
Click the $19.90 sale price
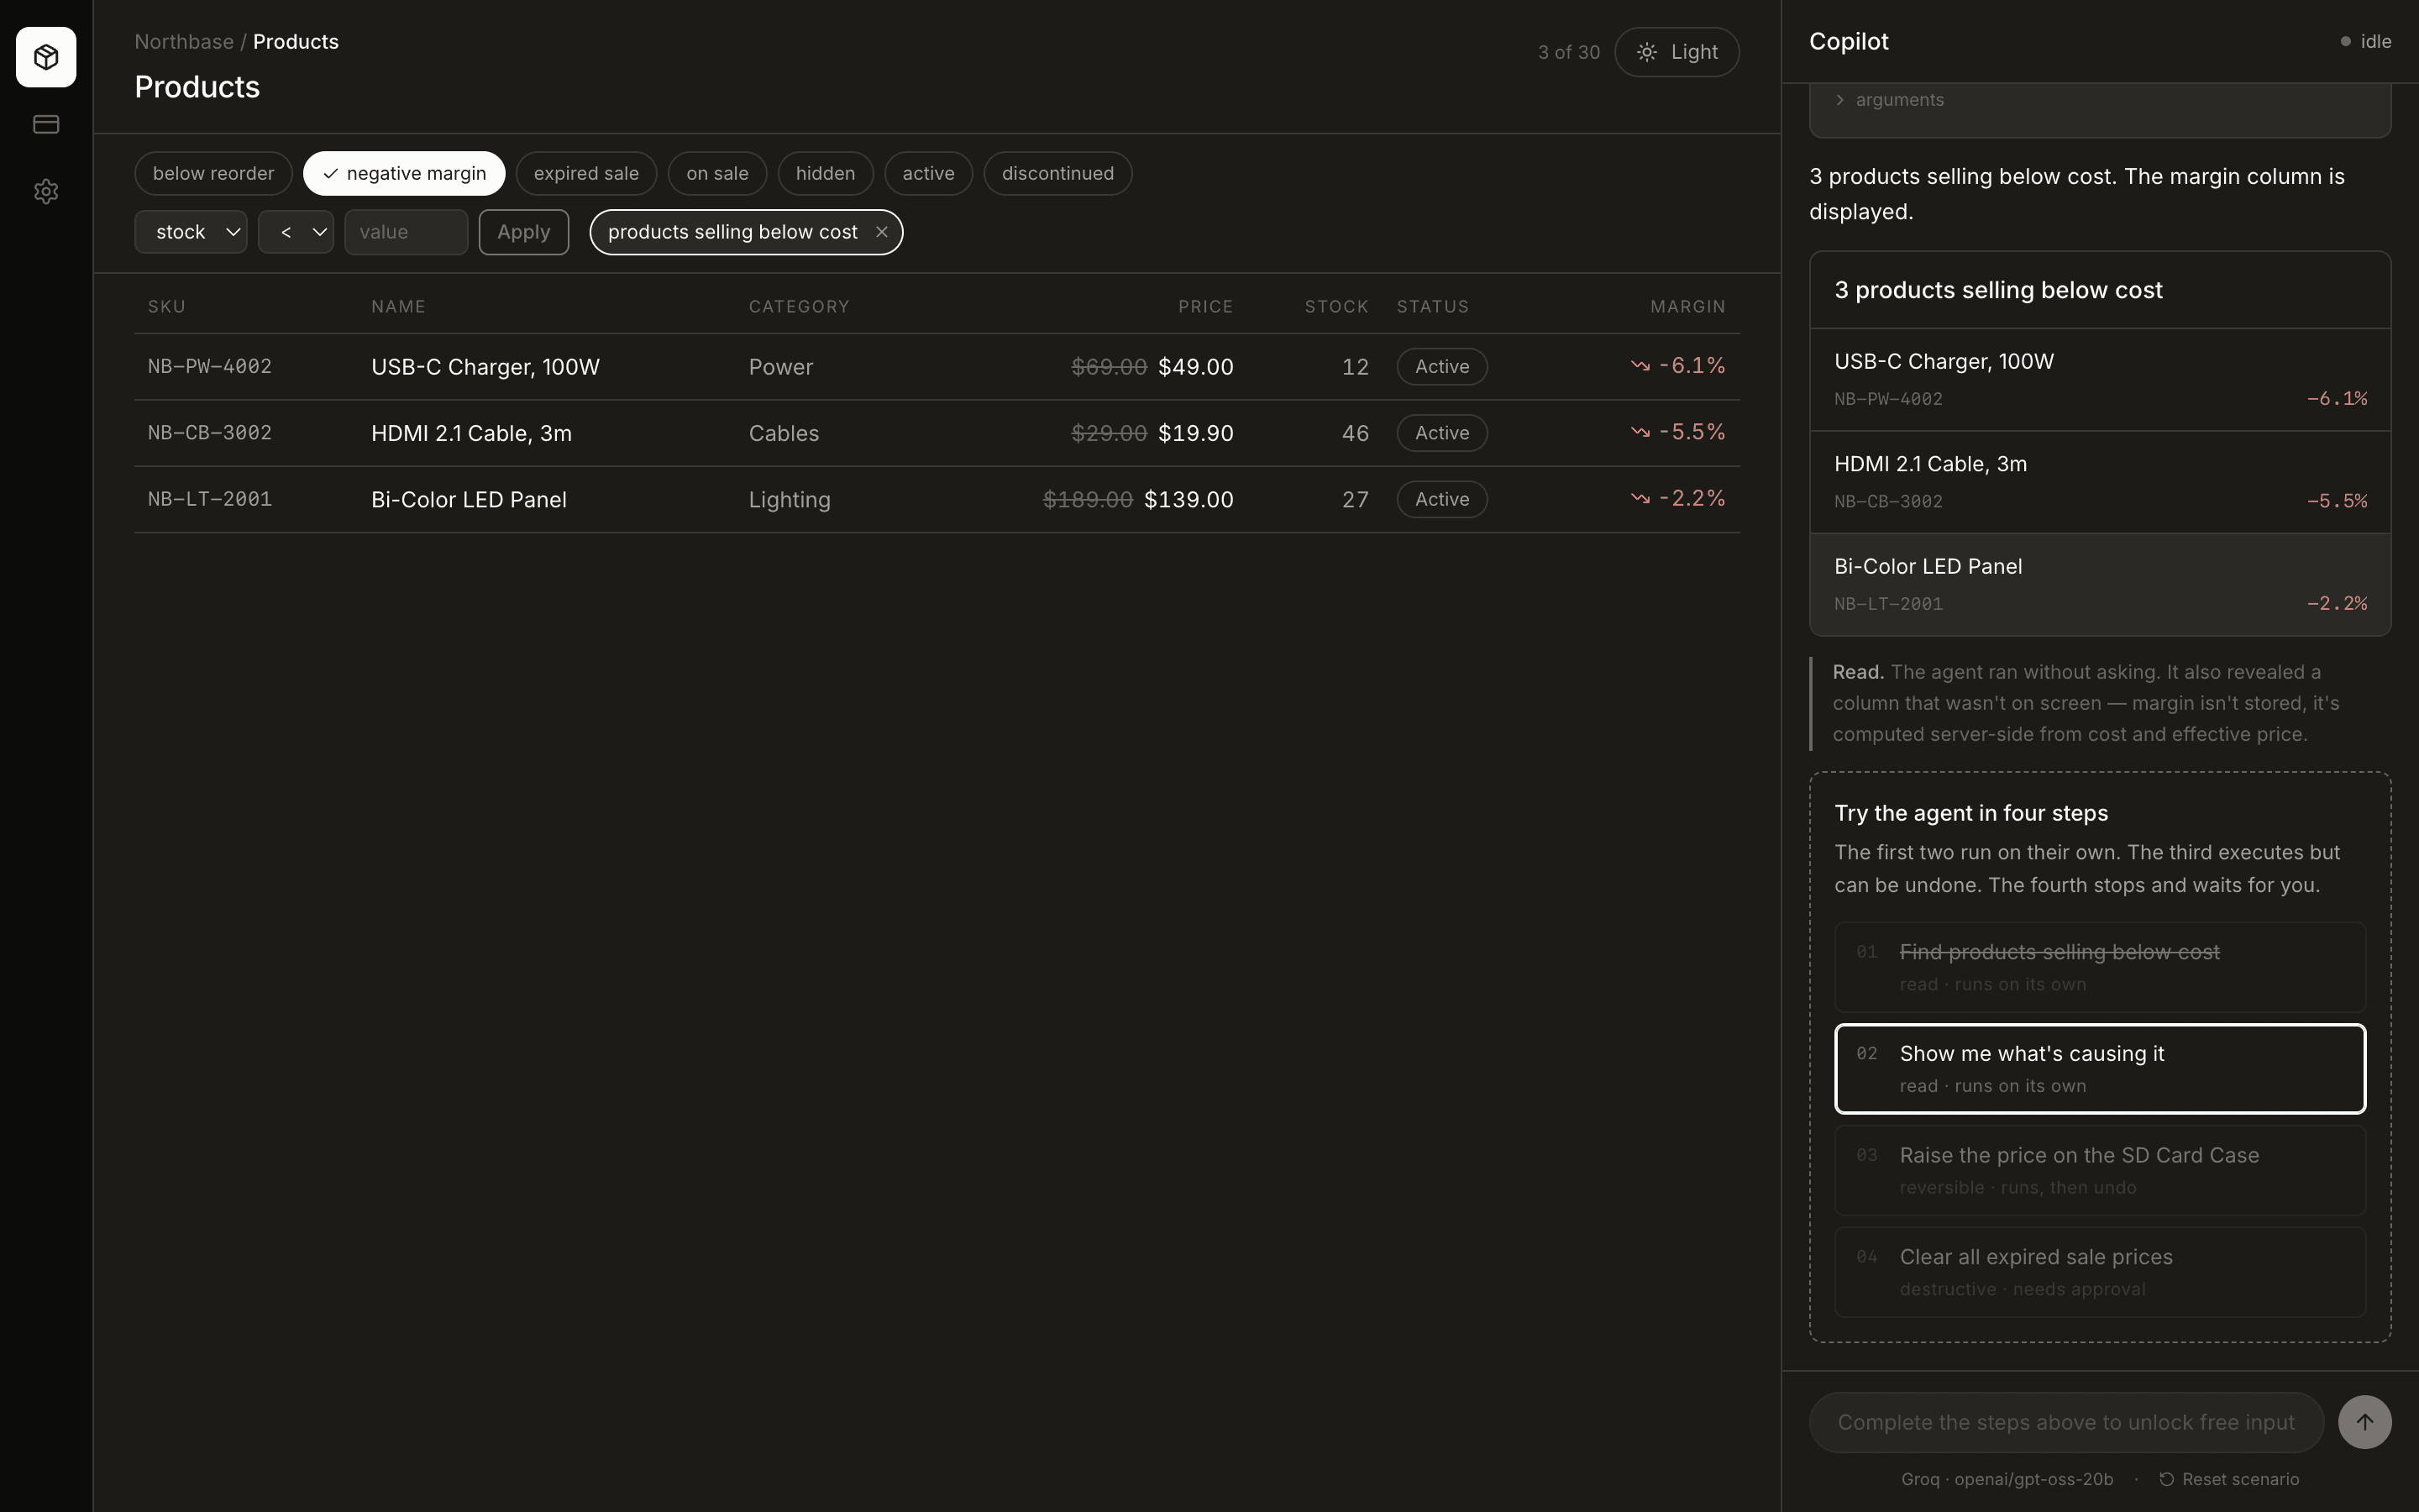pyautogui.click(x=1195, y=433)
